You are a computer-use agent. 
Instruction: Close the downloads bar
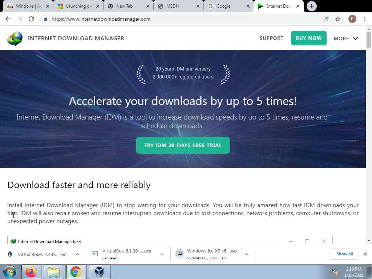point(365,254)
